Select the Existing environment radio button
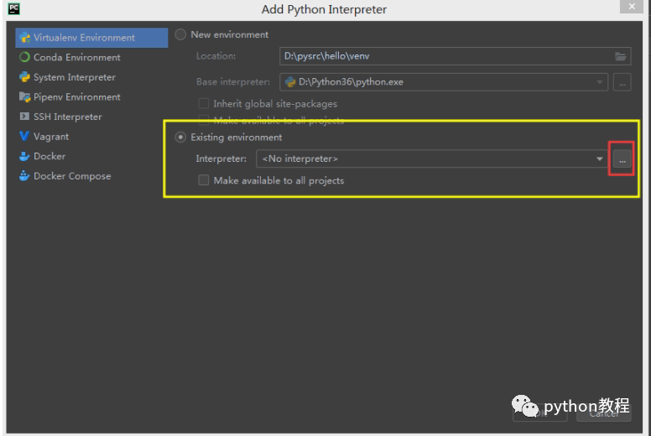The height and width of the screenshot is (436, 651). tap(180, 138)
